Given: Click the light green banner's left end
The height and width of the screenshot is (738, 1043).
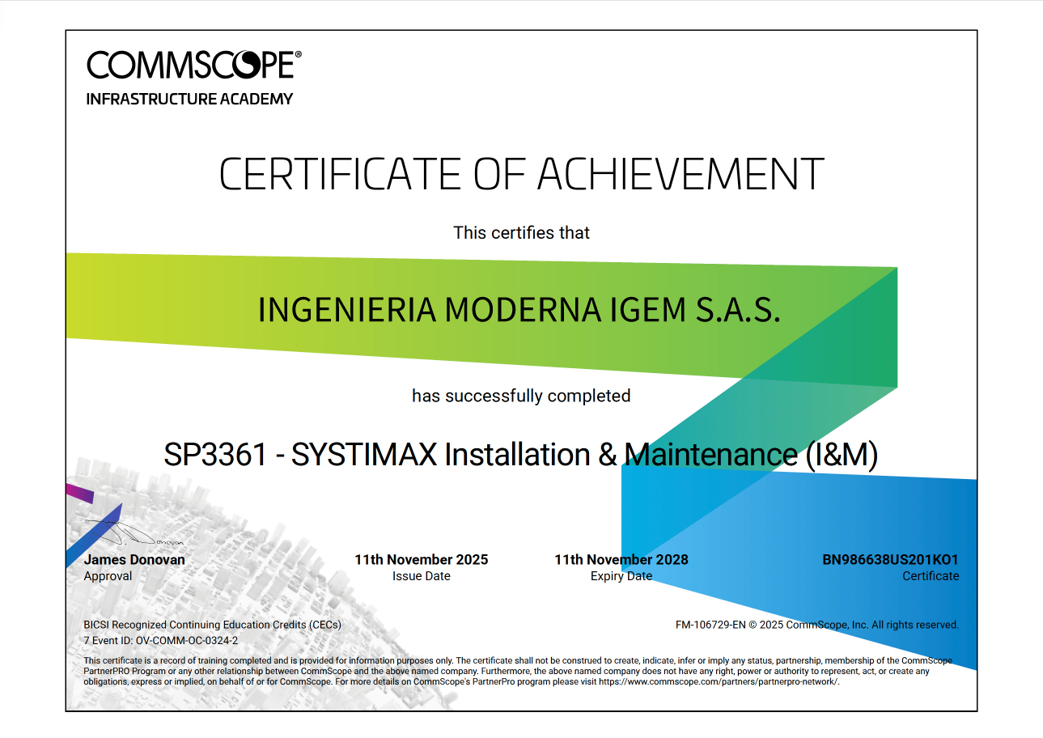Looking at the screenshot, I should click(x=89, y=295).
